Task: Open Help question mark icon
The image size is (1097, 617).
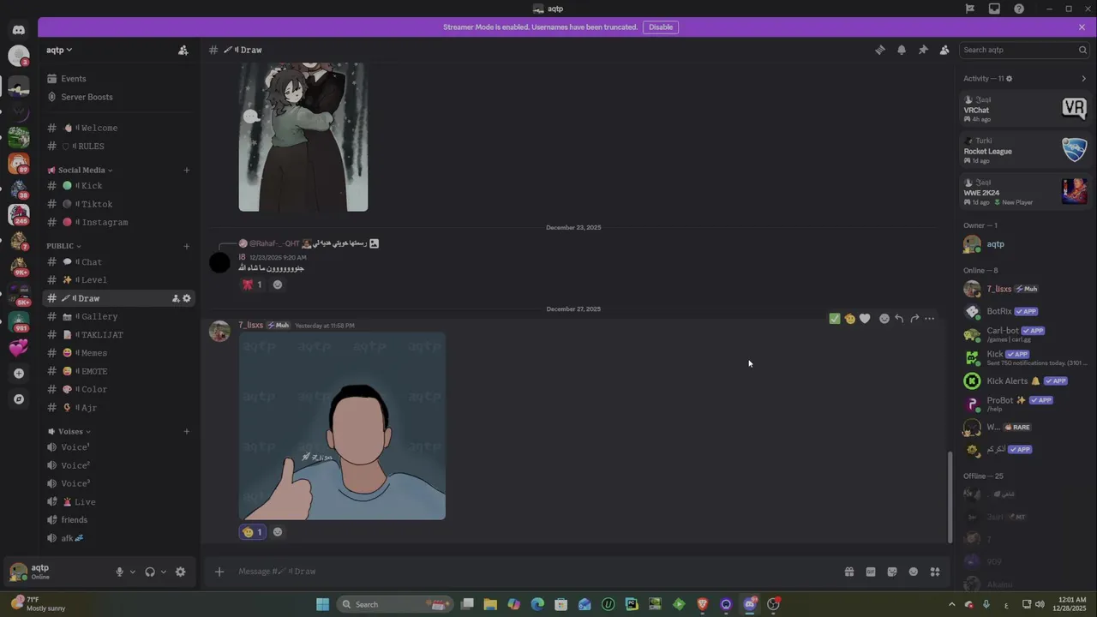Action: [1019, 9]
